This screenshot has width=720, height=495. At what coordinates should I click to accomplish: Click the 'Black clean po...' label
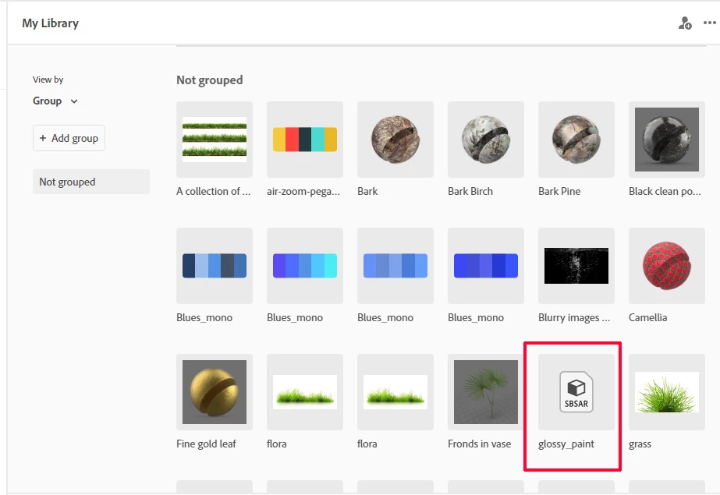(665, 191)
